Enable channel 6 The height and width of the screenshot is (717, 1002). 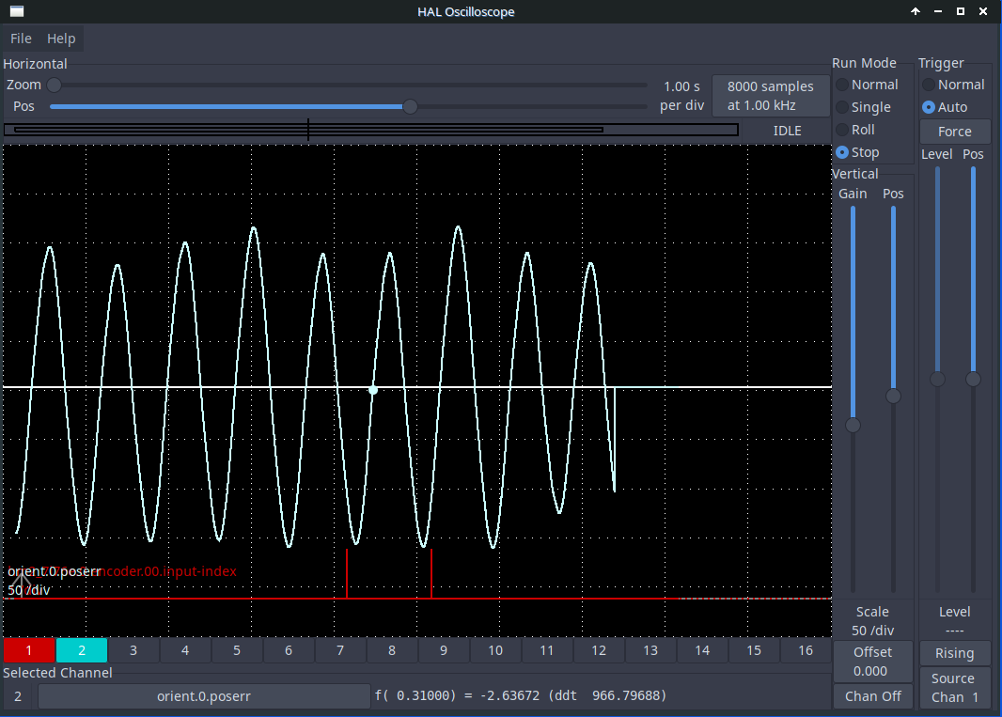[x=289, y=650]
